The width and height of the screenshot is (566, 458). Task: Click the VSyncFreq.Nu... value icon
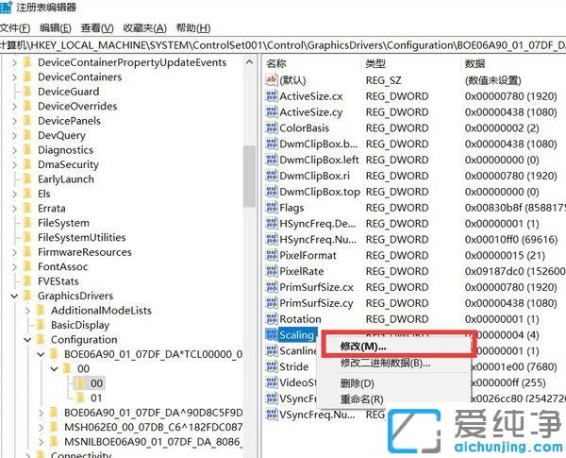pos(271,415)
